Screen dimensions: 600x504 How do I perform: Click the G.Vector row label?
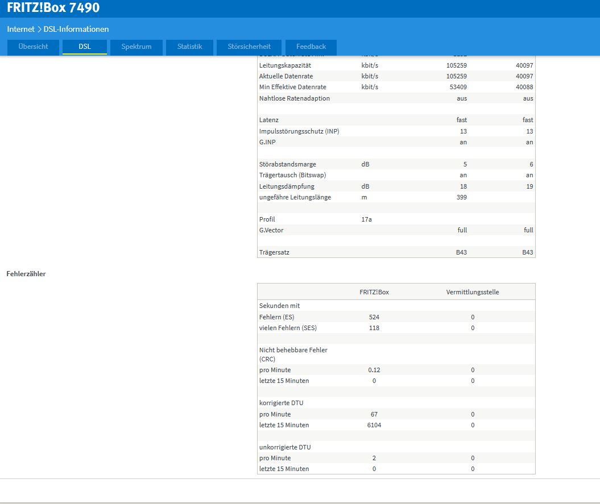pyautogui.click(x=271, y=230)
